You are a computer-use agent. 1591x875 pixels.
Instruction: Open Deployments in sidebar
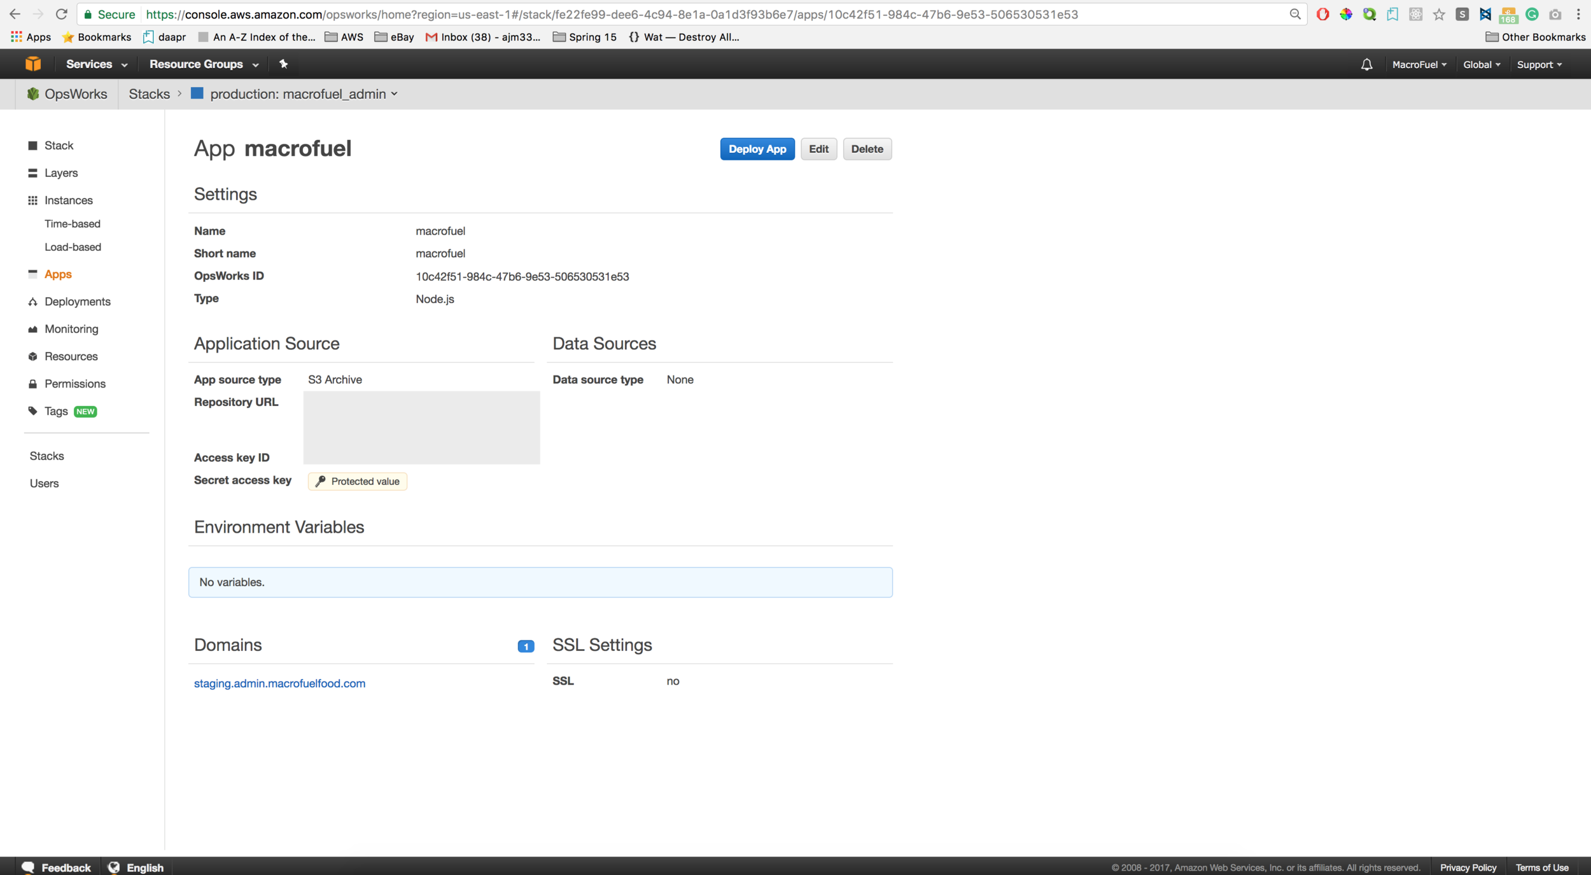pos(78,302)
